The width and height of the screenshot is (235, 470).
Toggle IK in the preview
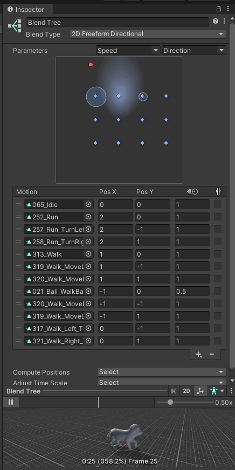pos(173,391)
